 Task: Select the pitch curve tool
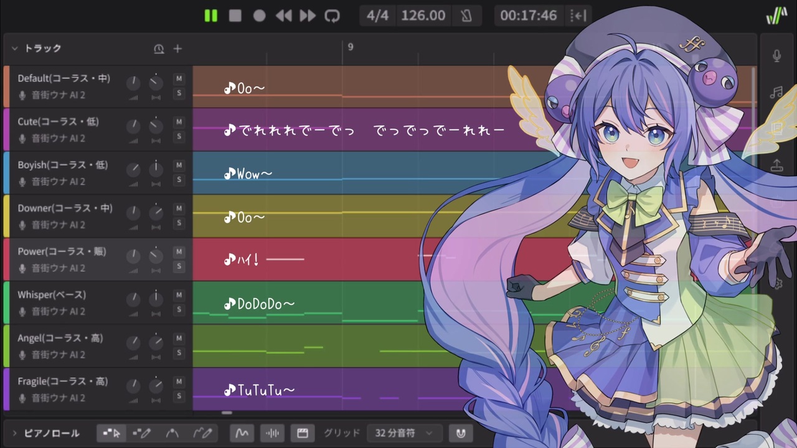(172, 433)
